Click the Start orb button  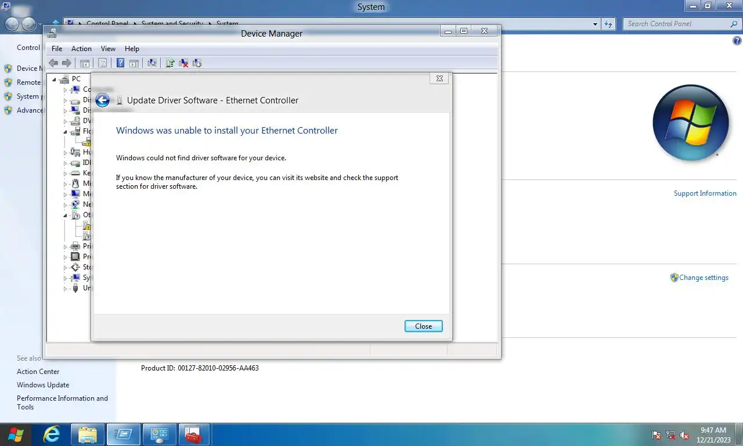(x=16, y=434)
